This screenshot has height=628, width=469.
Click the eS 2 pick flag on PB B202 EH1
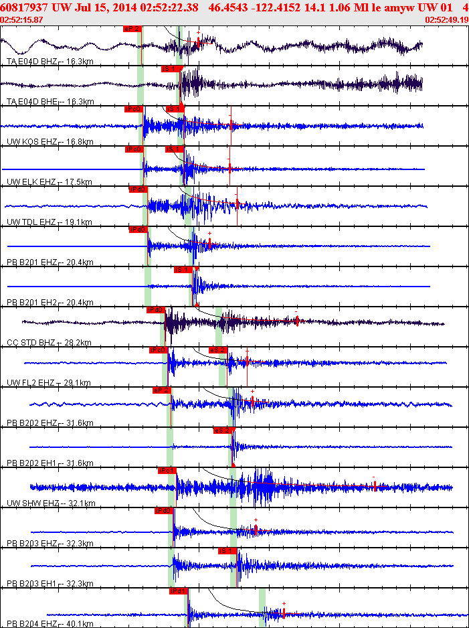coord(223,430)
